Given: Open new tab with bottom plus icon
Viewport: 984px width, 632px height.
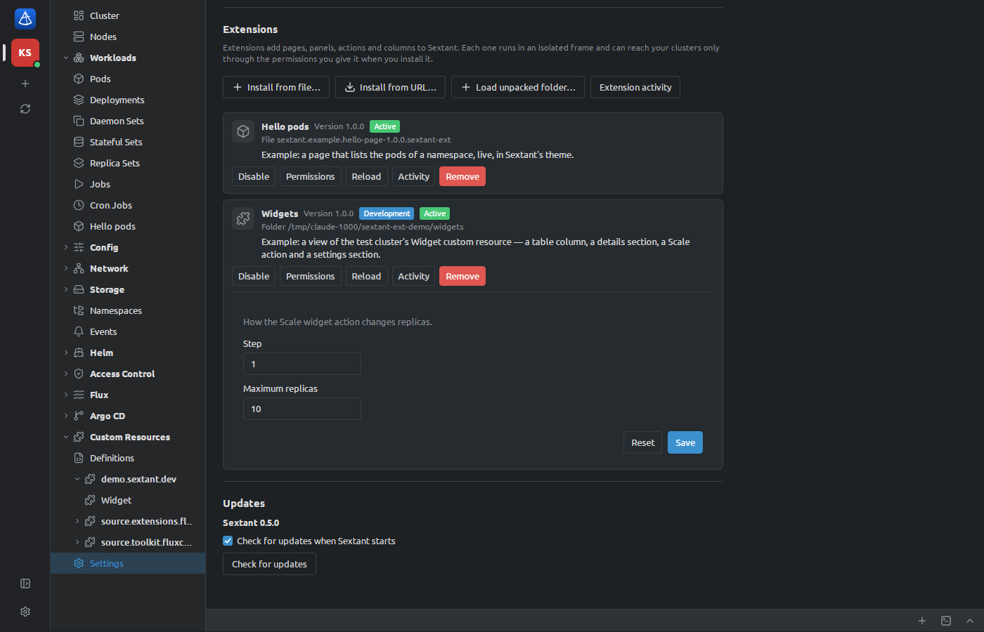Looking at the screenshot, I should (x=922, y=621).
